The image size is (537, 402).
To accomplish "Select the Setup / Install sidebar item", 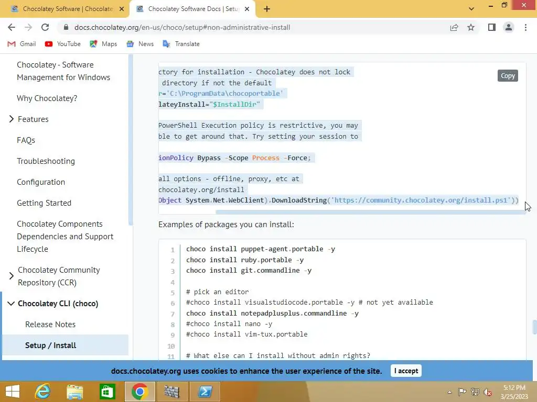I will 51,345.
